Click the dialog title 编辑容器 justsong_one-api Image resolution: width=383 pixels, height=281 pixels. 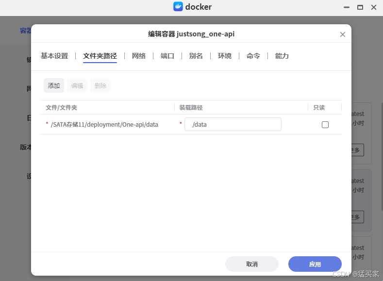(x=191, y=33)
